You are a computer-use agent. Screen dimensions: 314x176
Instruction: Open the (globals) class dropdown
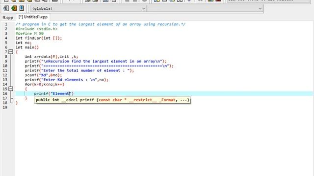click(x=88, y=9)
